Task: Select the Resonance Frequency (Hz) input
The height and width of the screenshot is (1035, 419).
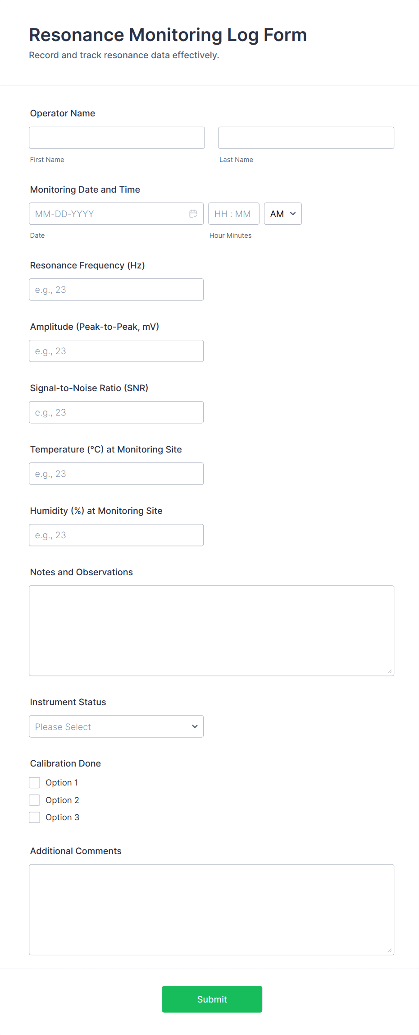Action: (116, 290)
